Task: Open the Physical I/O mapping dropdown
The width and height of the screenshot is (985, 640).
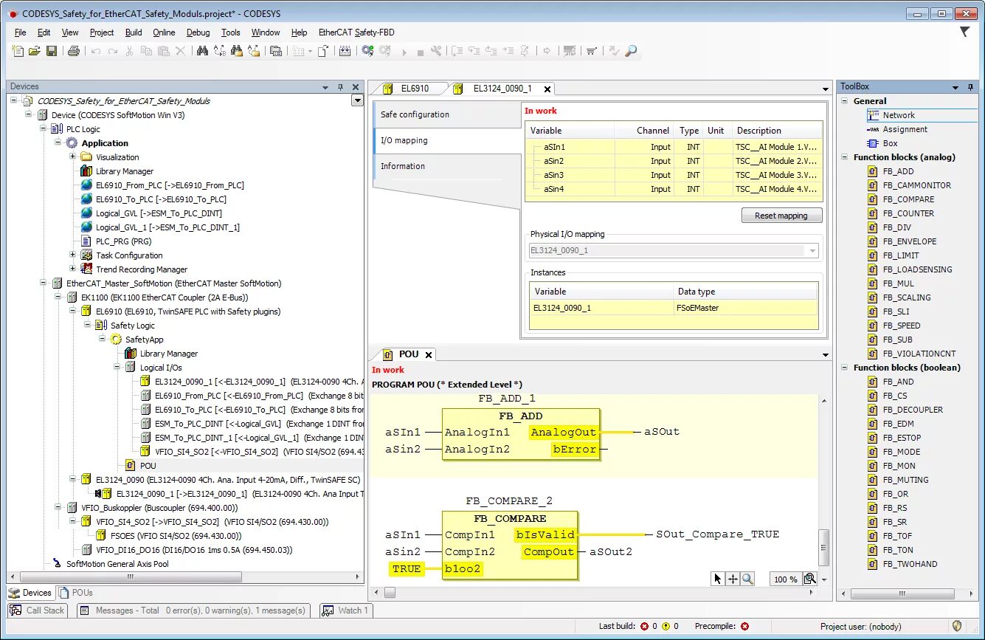Action: [812, 251]
